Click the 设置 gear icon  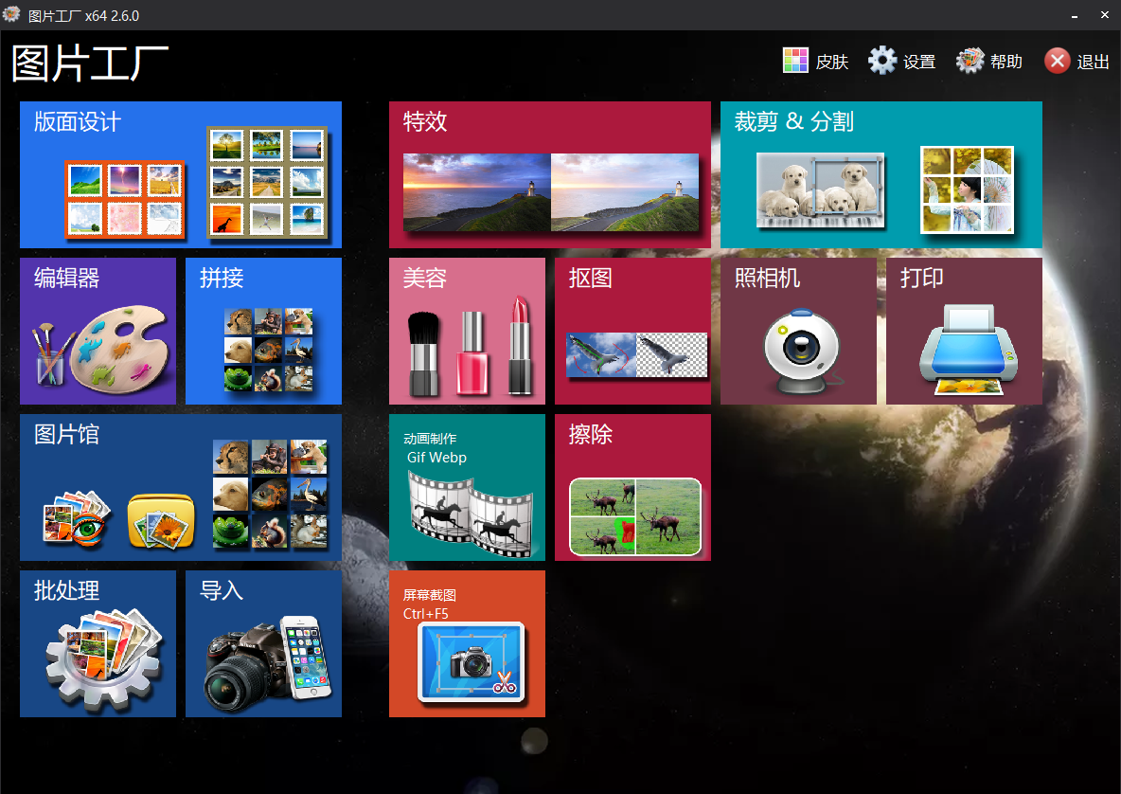(x=882, y=61)
